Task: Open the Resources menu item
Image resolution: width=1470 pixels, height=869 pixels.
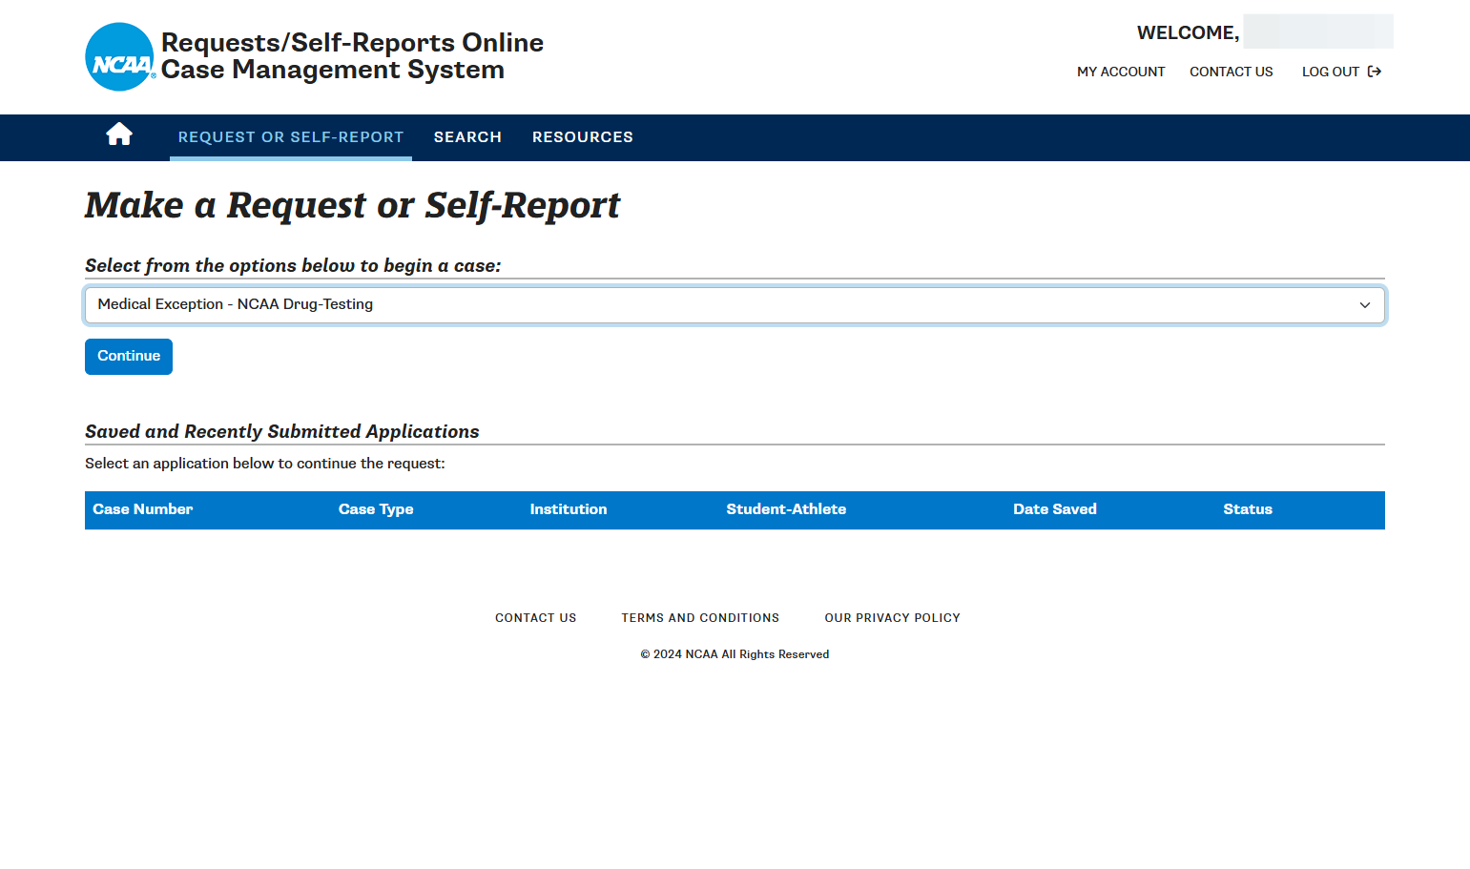Action: (583, 137)
